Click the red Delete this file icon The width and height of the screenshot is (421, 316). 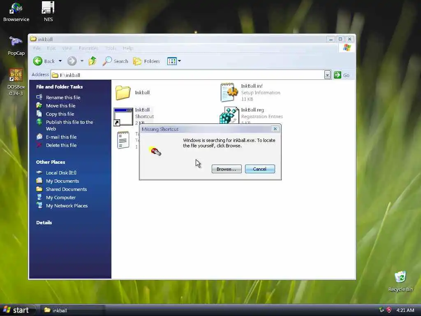click(x=39, y=145)
